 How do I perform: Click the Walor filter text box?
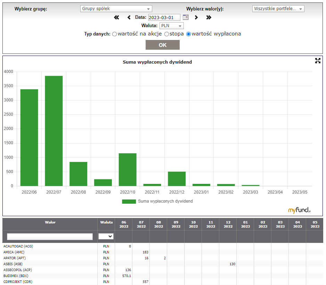pos(50,237)
